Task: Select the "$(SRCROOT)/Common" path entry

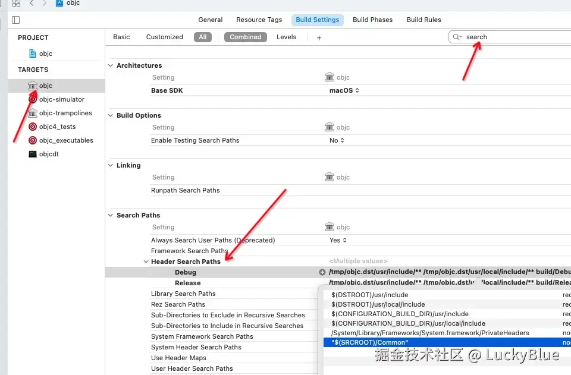Action: (447, 342)
